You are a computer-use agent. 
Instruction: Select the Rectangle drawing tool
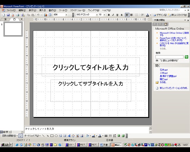coord(52,136)
